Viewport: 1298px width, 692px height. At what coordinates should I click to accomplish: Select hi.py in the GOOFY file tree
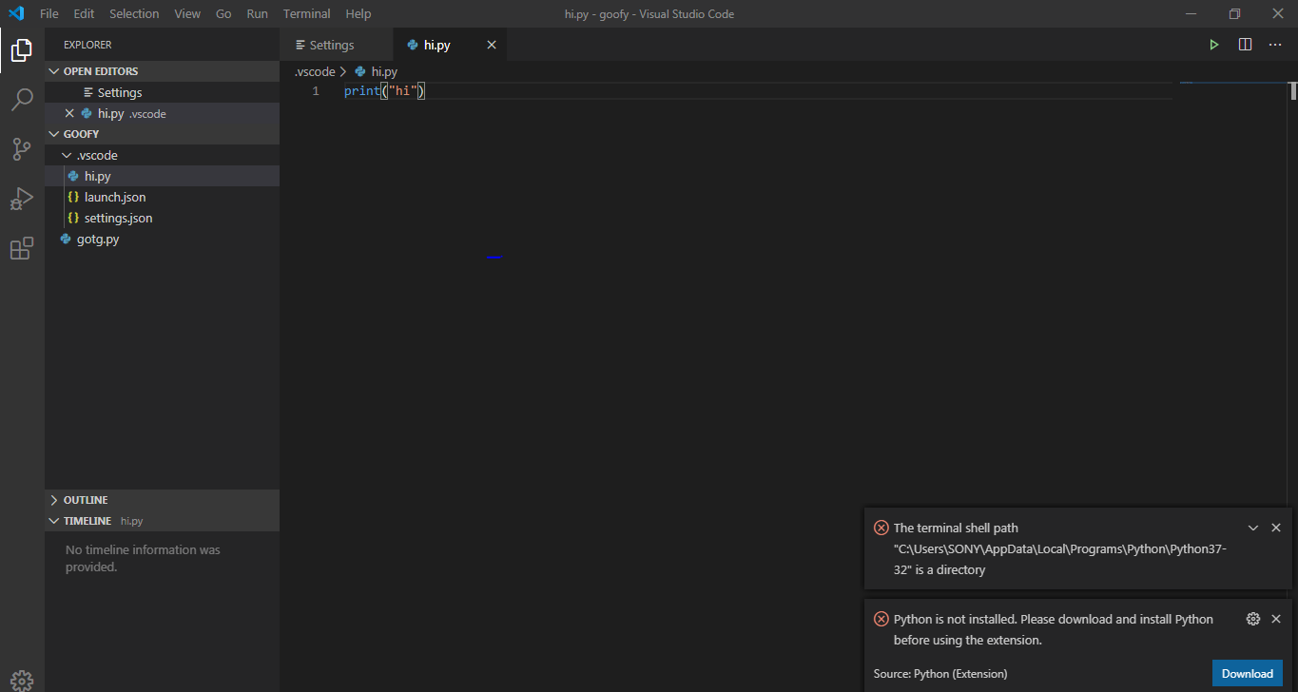[162, 176]
